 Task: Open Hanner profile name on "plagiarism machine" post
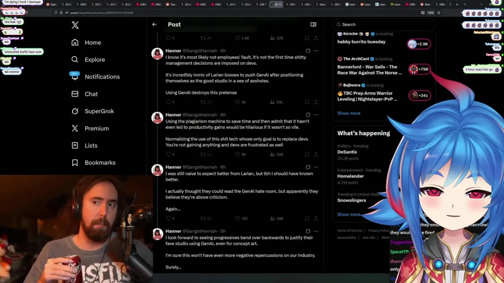pos(173,115)
